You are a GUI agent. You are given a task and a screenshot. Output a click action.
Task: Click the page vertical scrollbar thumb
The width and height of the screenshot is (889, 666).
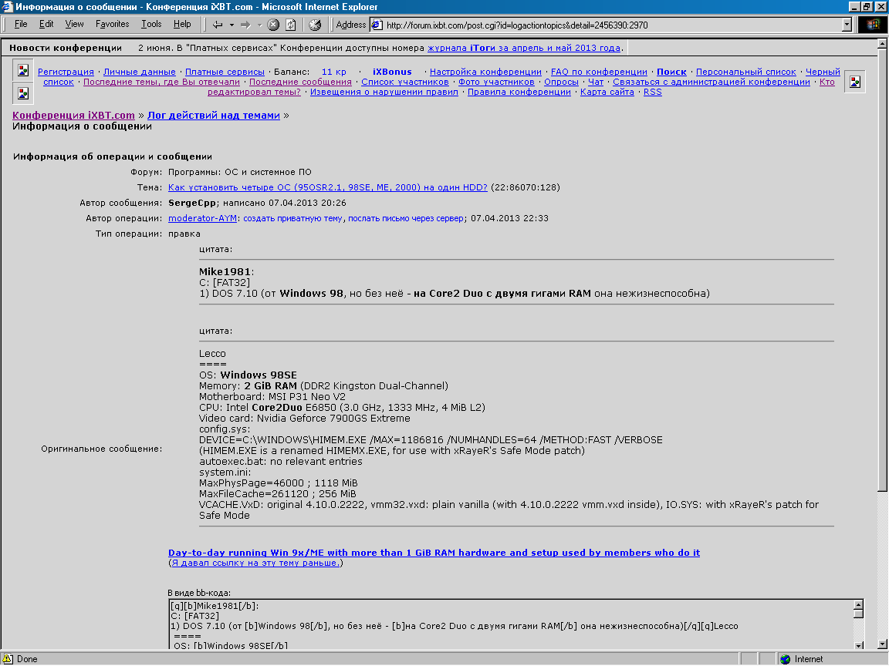click(882, 270)
